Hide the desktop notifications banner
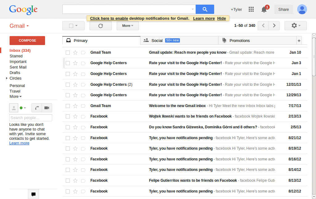This screenshot has width=316, height=199. click(222, 18)
